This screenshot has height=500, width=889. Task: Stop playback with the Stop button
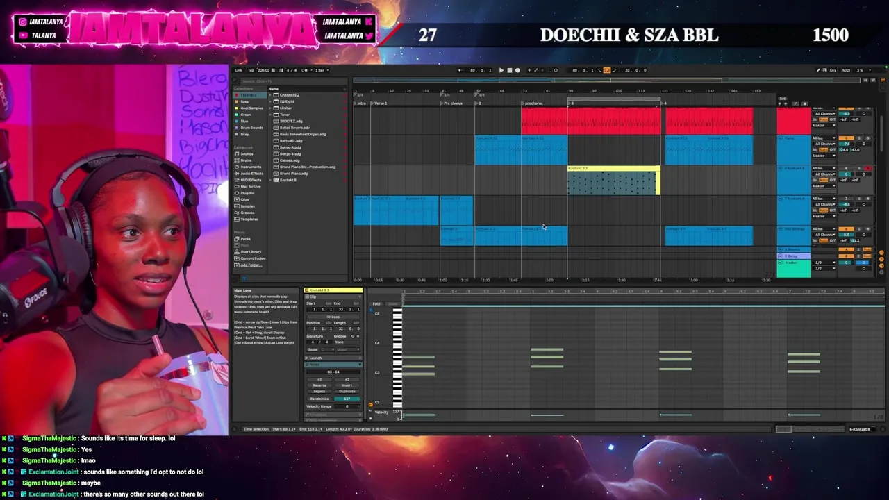click(509, 70)
